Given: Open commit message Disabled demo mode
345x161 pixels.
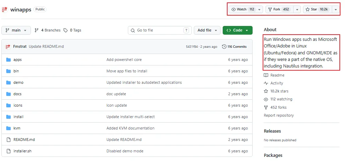Looking at the screenshot, I should click(125, 151).
